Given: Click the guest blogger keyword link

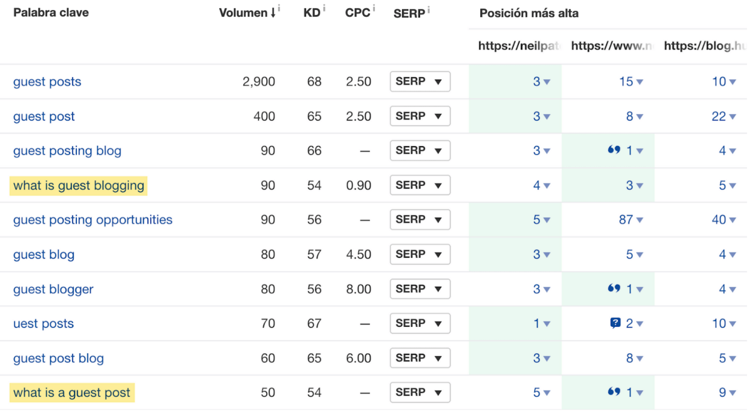Looking at the screenshot, I should point(53,289).
